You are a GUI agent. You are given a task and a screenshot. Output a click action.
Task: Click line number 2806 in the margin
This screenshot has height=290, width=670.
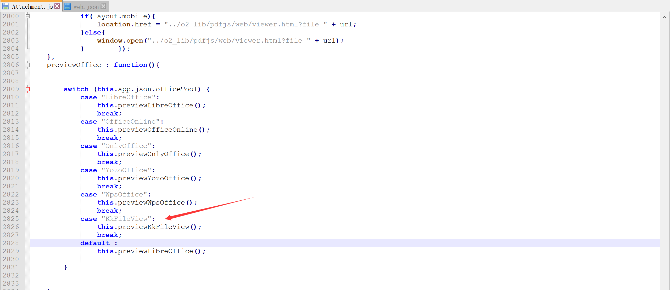[x=11, y=65]
